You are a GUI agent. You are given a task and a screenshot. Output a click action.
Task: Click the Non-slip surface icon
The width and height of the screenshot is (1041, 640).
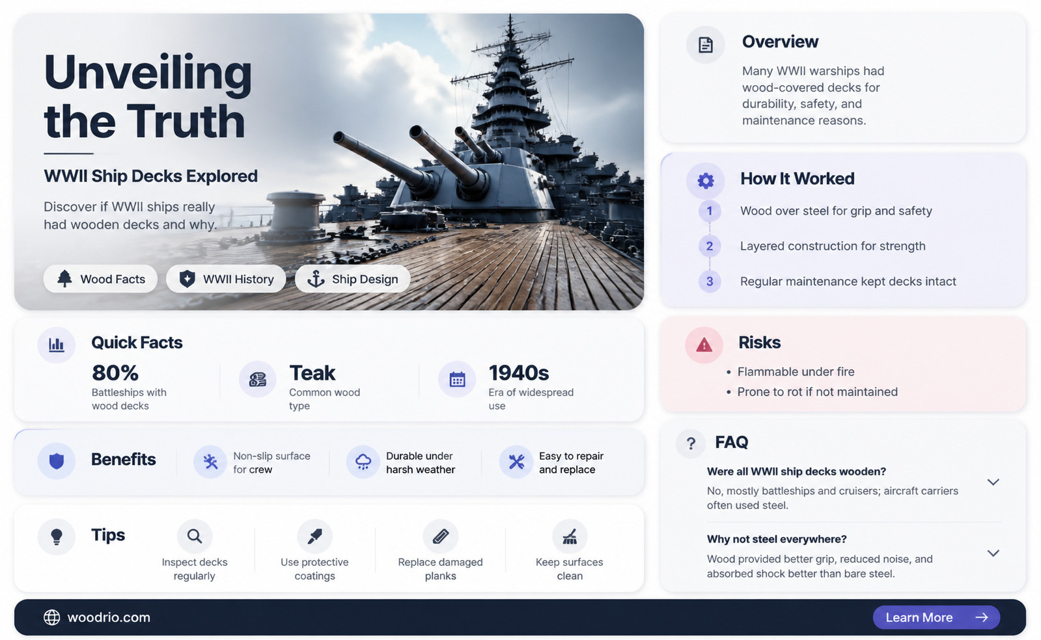(210, 462)
